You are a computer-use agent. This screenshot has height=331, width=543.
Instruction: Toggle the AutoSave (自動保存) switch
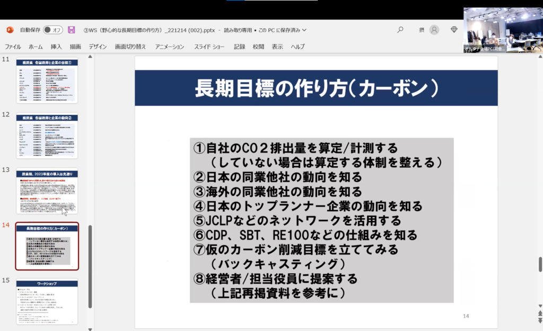[52, 30]
